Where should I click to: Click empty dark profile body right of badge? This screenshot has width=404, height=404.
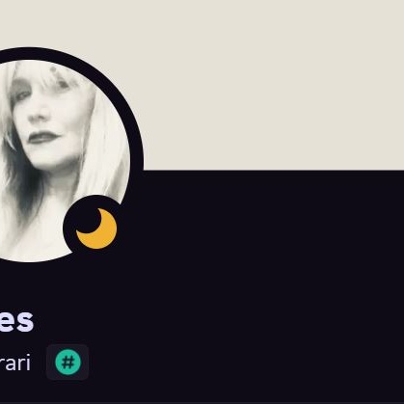click(244, 363)
